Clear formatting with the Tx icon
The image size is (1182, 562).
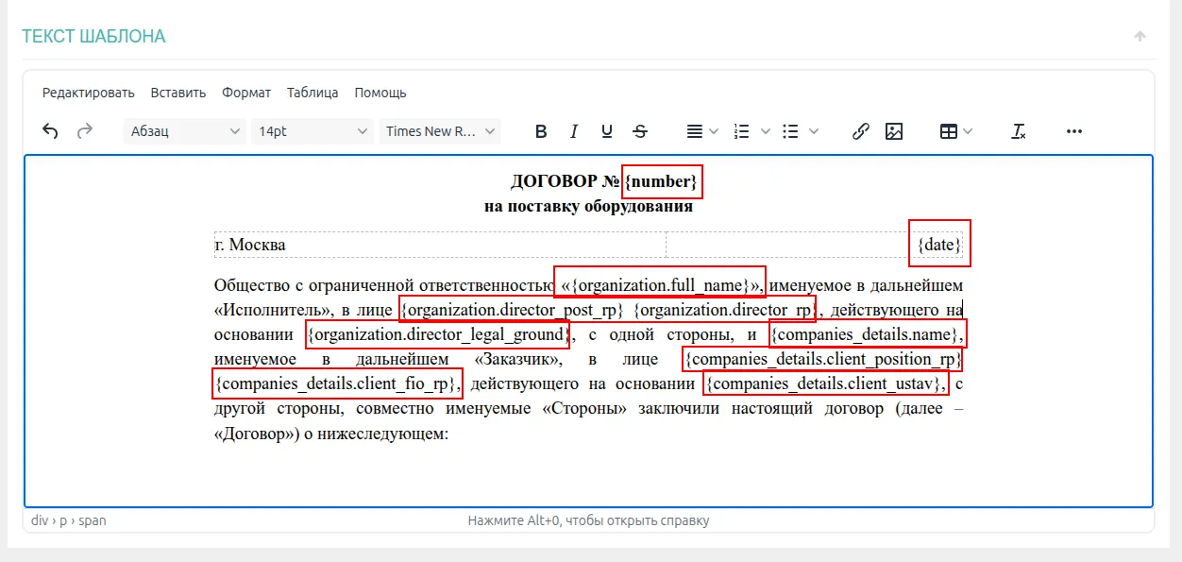point(1019,131)
